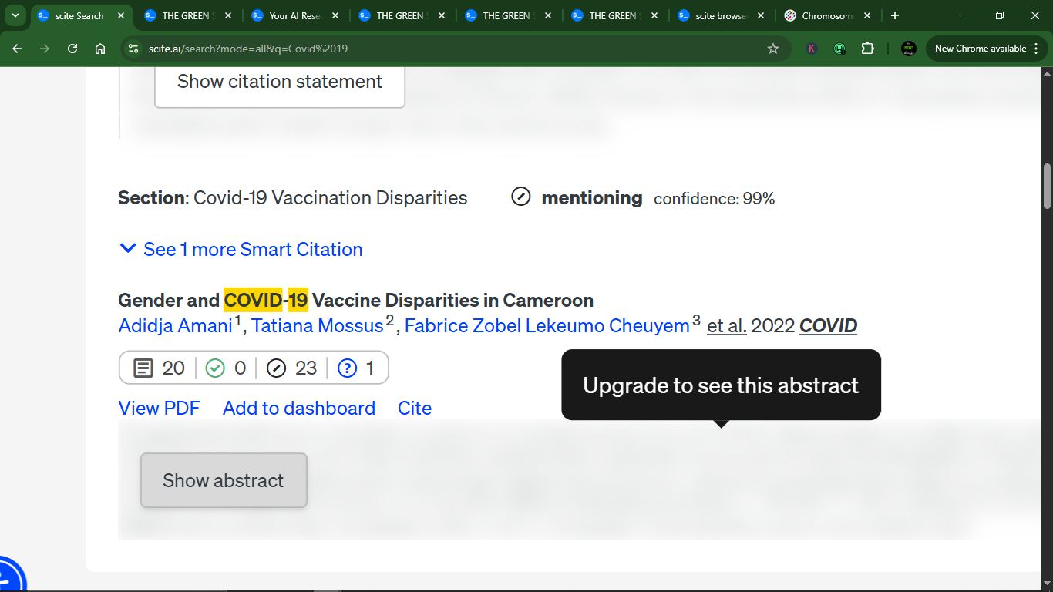The image size is (1053, 592).
Task: Click the page vertical scrollbar thumb
Action: 1047,186
